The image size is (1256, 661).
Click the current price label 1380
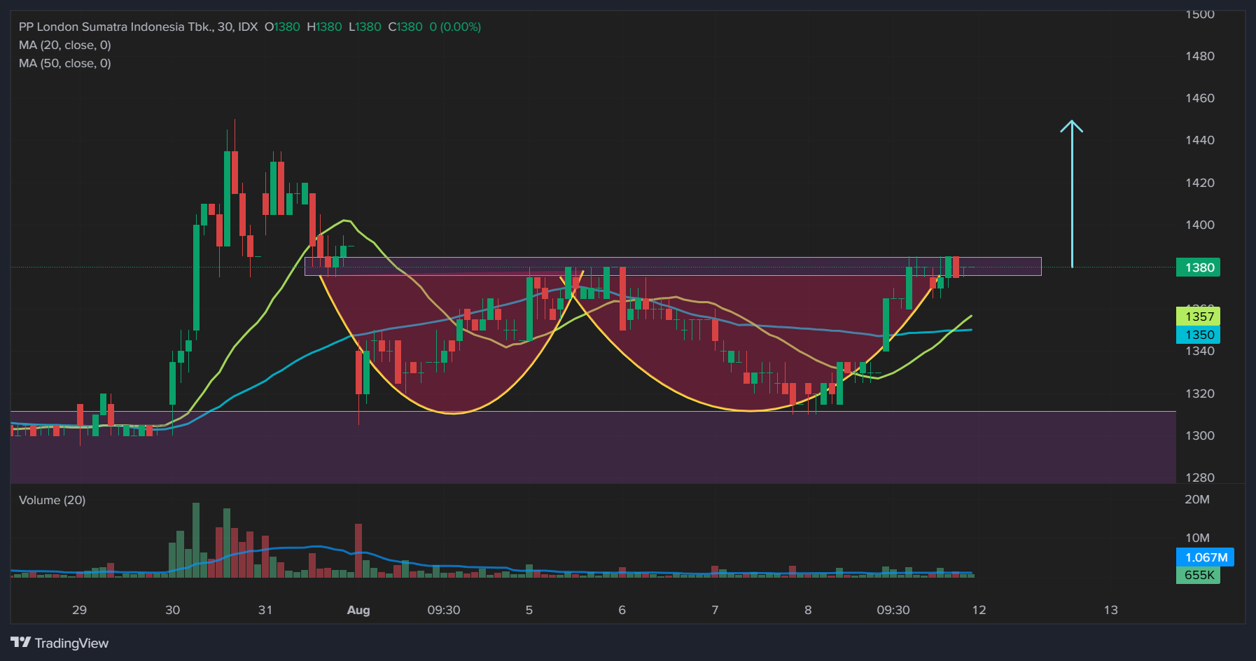1199,267
